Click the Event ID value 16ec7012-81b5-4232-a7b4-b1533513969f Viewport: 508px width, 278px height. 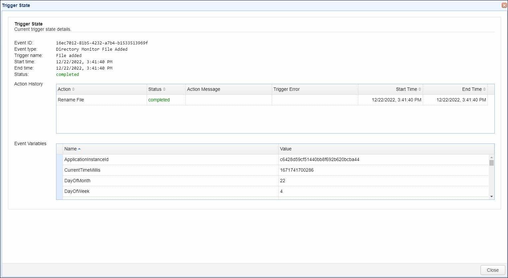[x=102, y=43]
